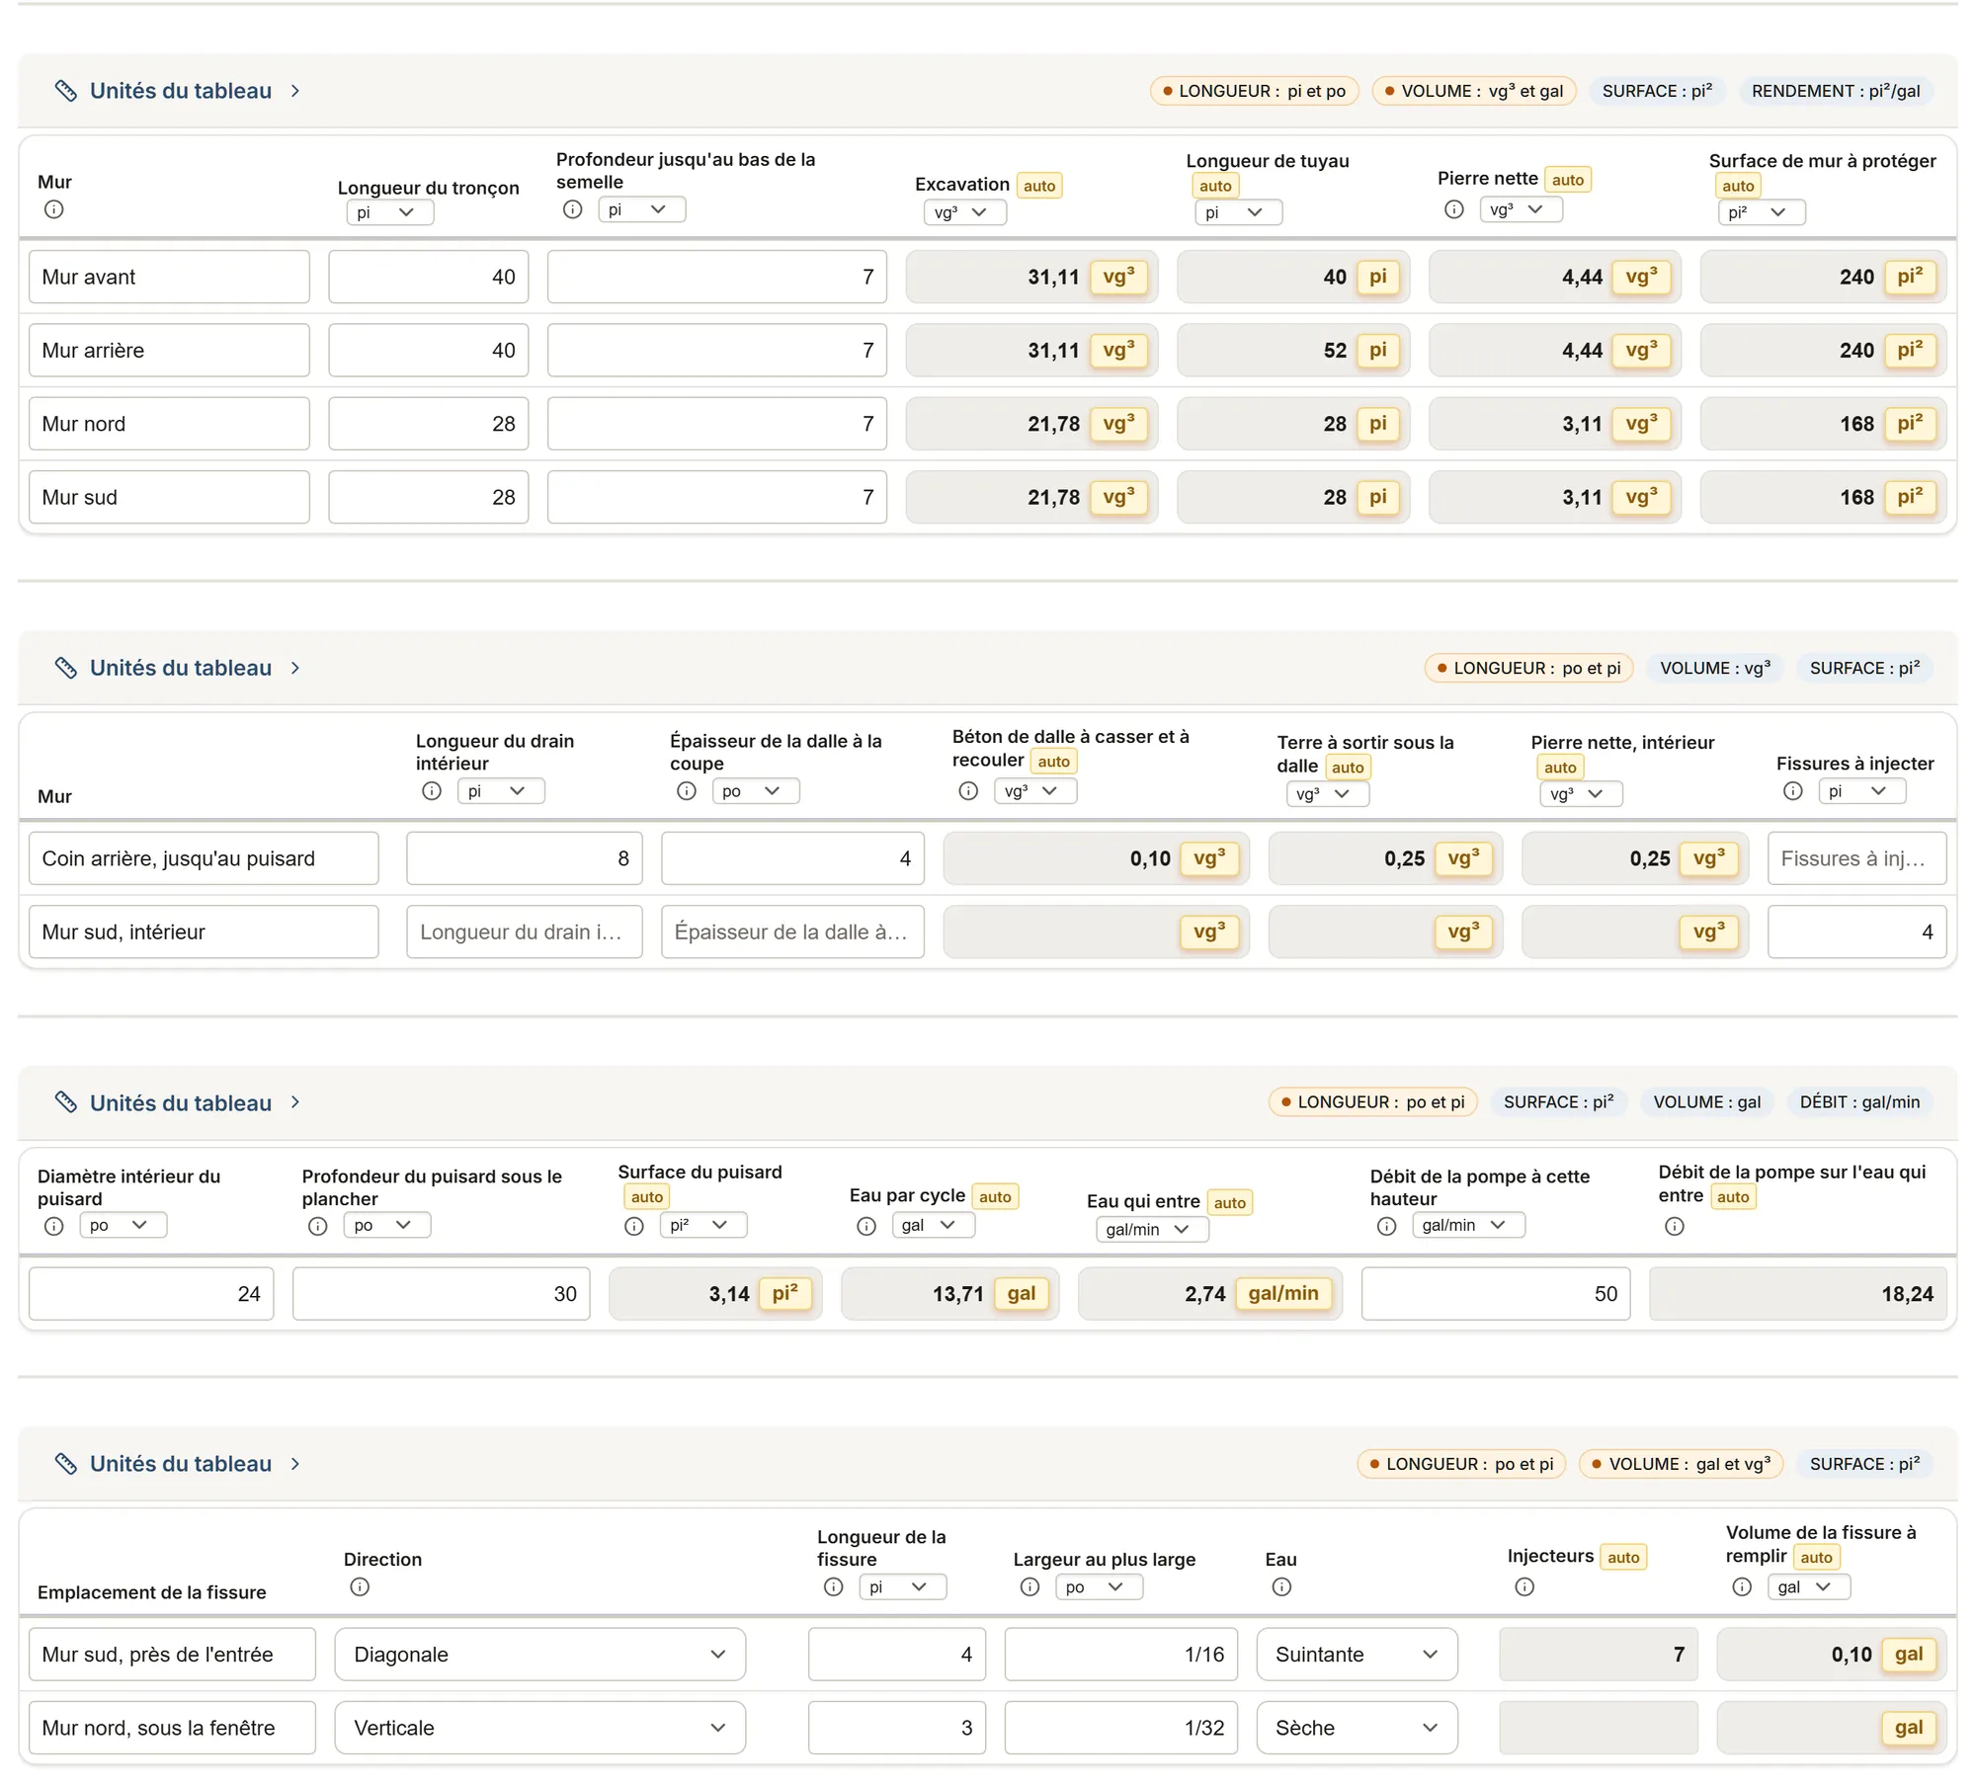Expand Unités du tableau above the puisard table

[179, 1102]
